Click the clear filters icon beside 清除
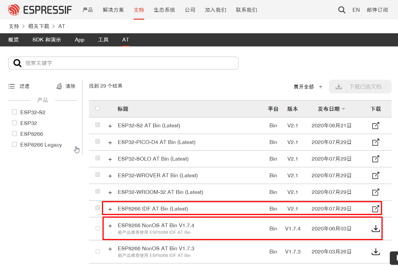The width and height of the screenshot is (398, 266). (59, 86)
